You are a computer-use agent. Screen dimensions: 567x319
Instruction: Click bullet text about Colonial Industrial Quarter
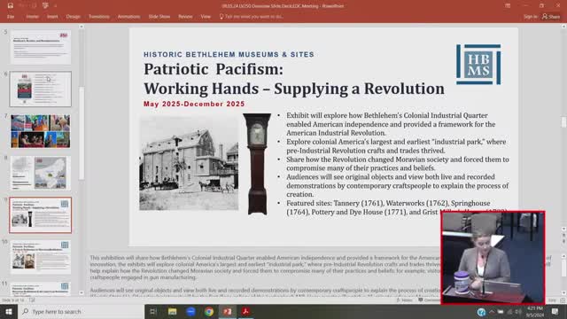(x=391, y=124)
